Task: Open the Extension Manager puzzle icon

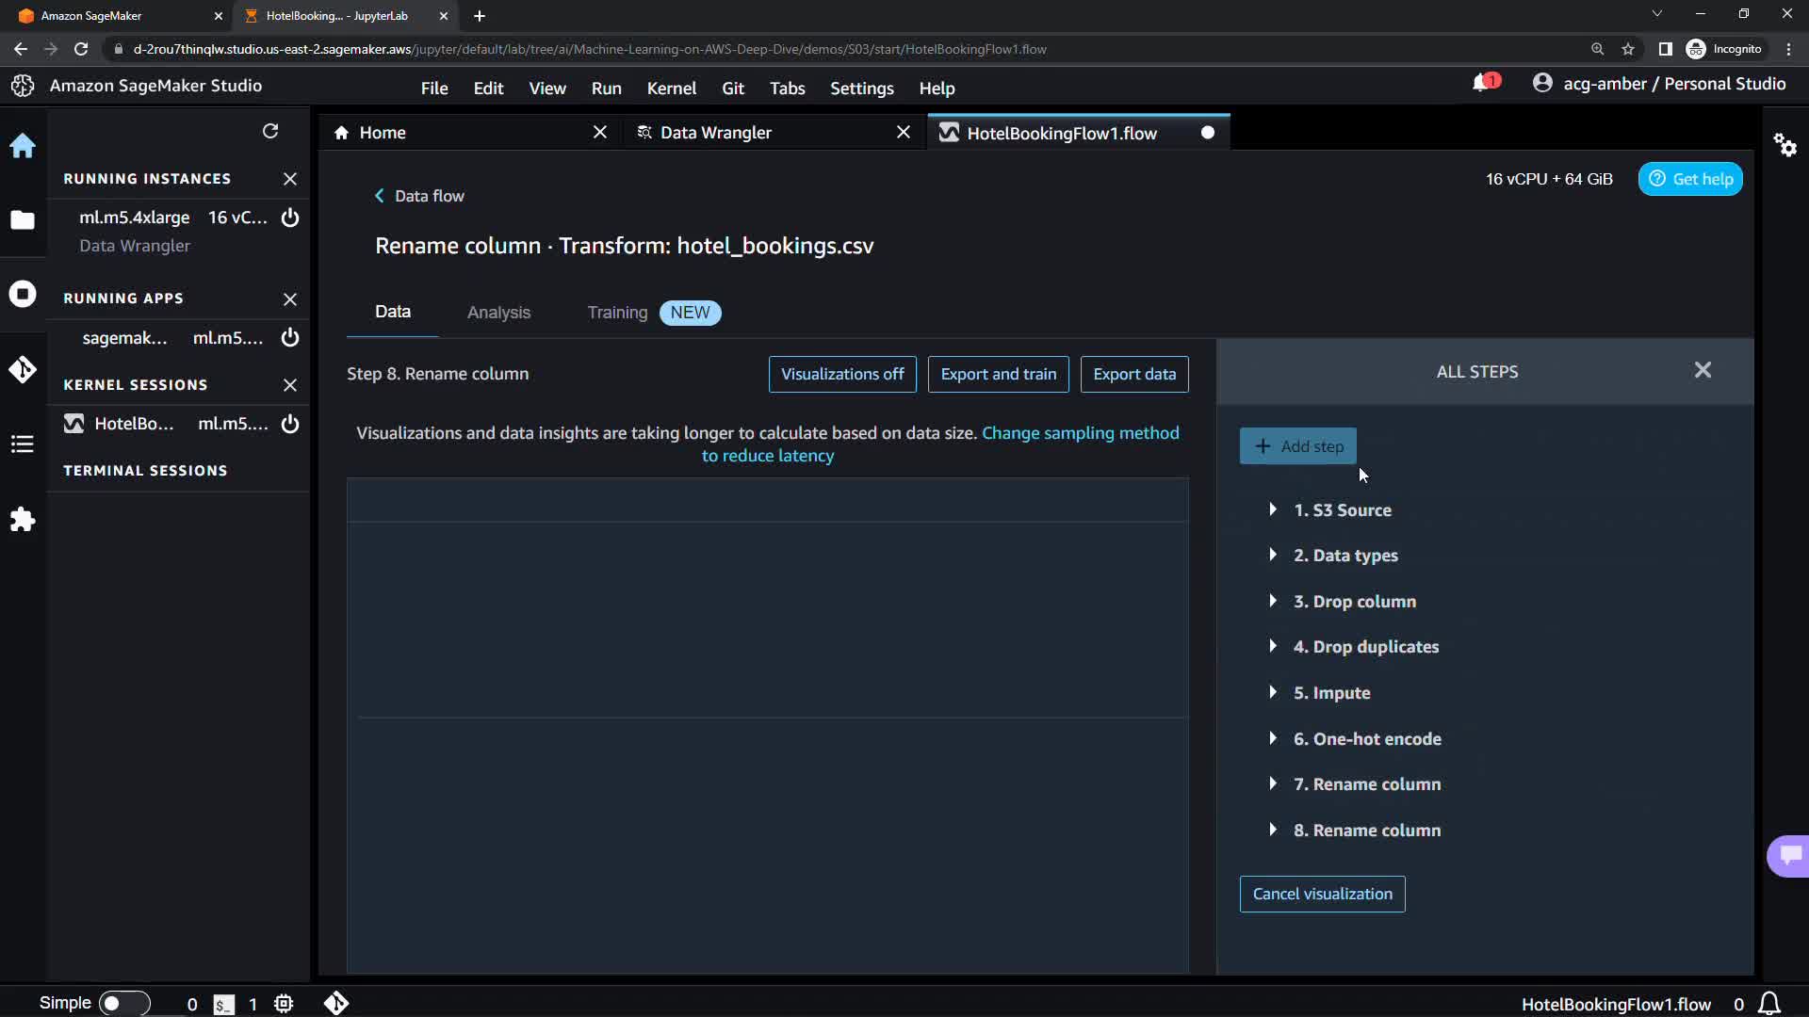Action: pos(23,520)
